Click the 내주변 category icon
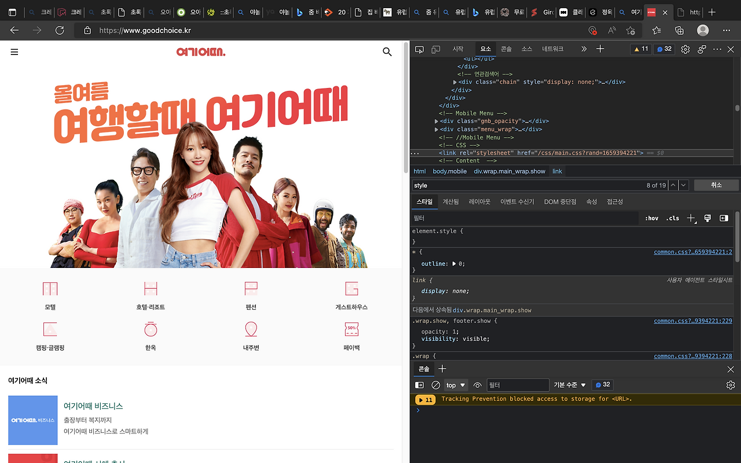This screenshot has width=741, height=463. click(251, 328)
